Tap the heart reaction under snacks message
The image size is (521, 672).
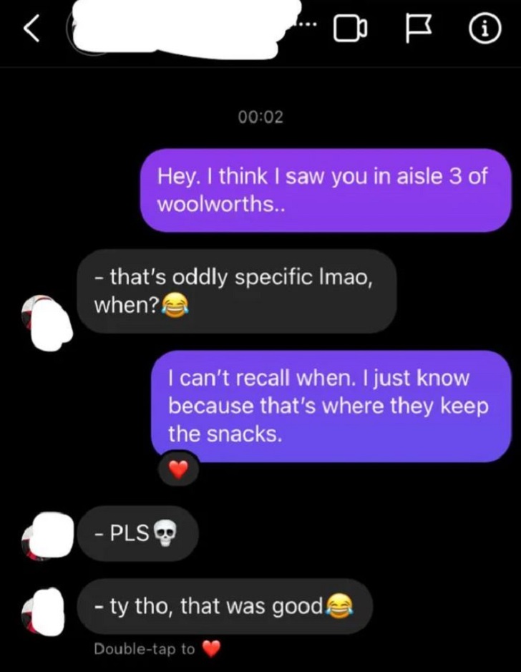pyautogui.click(x=178, y=469)
